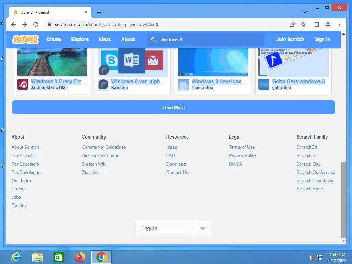Open the English language dropdown
The width and height of the screenshot is (352, 264).
point(174,228)
